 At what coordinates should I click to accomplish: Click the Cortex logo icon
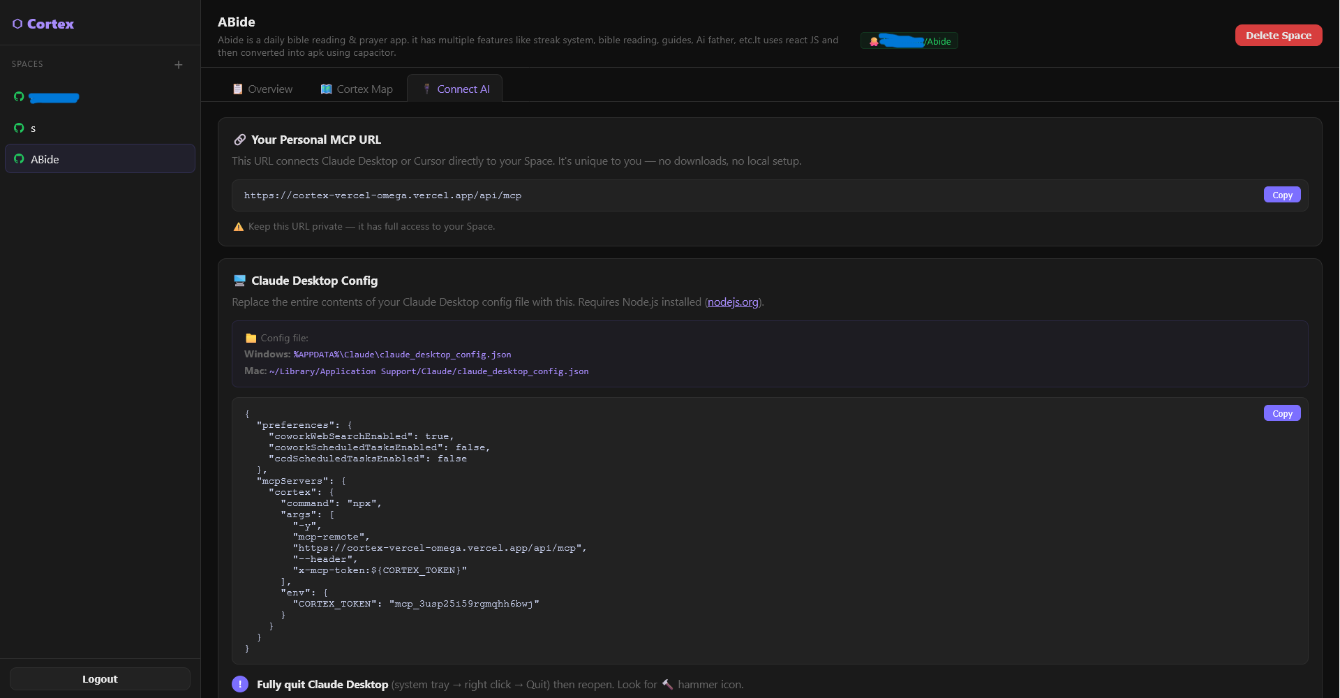(17, 24)
